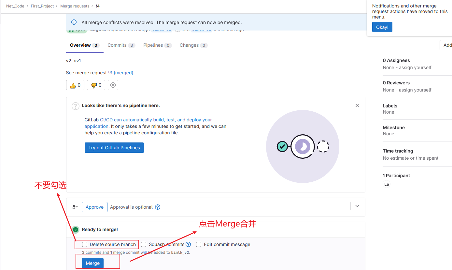The width and height of the screenshot is (452, 270).
Task: Click the 'No estimate or time spent' text
Action: pos(411,158)
